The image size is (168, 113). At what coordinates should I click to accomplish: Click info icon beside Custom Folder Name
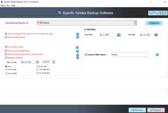pyautogui.click(x=157, y=55)
